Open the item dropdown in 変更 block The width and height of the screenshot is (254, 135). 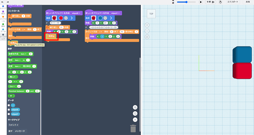pyautogui.click(x=18, y=66)
